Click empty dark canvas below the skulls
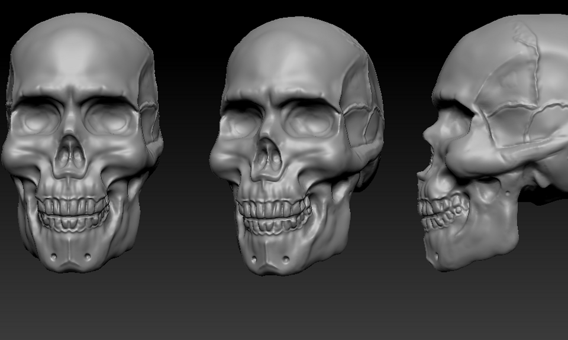568x340 pixels. tap(284, 312)
